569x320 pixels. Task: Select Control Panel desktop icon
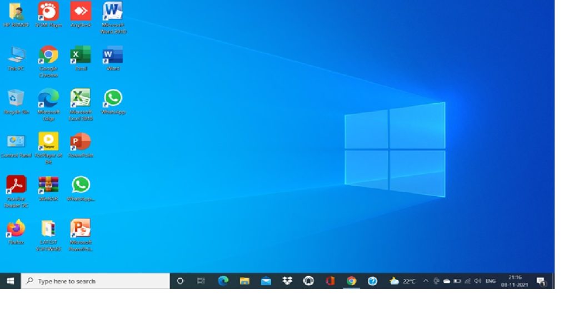tap(16, 146)
